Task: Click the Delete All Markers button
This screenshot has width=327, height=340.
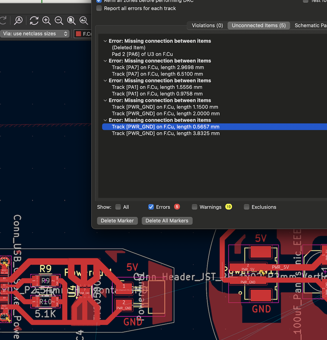Action: coord(167,221)
